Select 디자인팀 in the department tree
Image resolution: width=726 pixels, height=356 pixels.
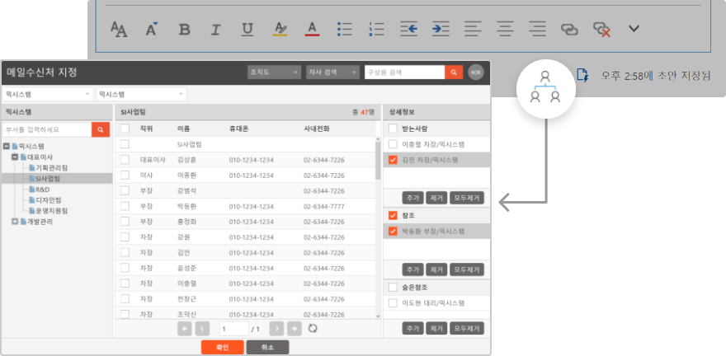coord(49,199)
